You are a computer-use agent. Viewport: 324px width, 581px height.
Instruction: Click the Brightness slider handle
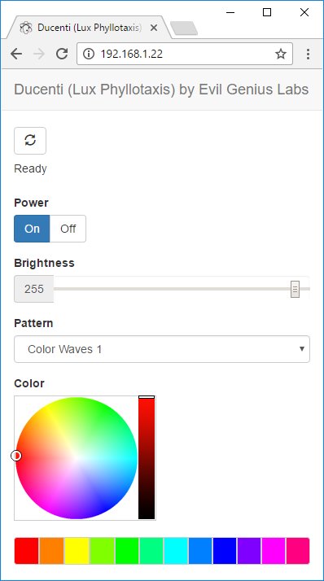[295, 289]
